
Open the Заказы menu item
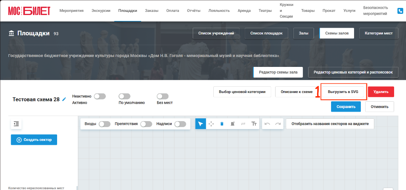point(152,11)
